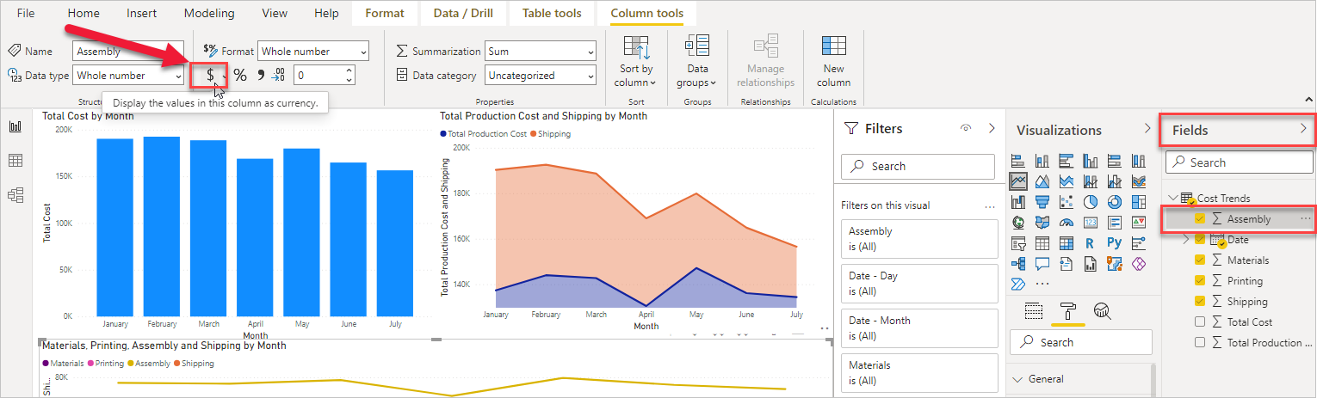
Task: Uncheck the Shipping field checkbox
Action: click(1200, 301)
